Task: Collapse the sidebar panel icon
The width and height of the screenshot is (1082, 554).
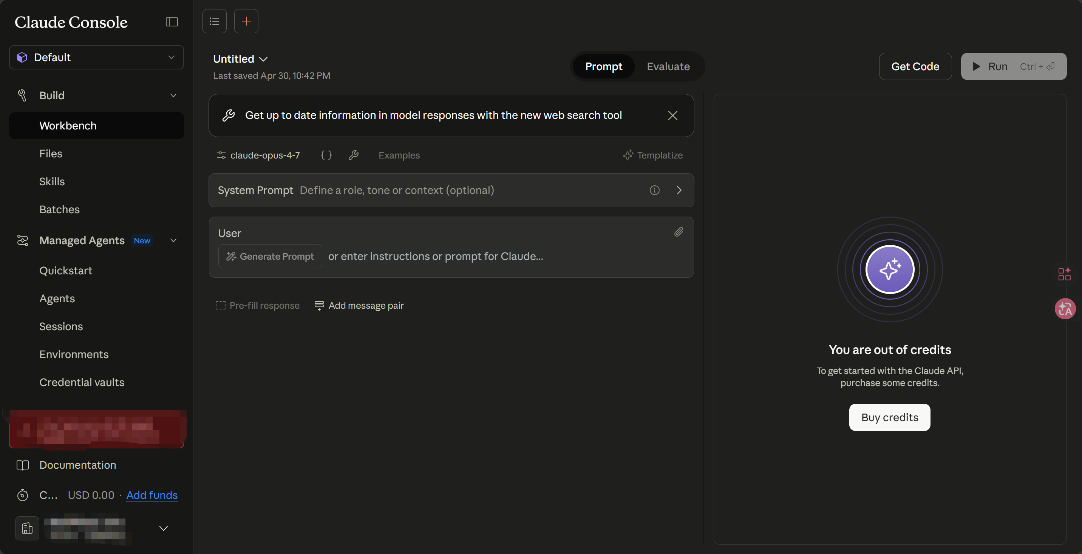Action: coord(172,22)
